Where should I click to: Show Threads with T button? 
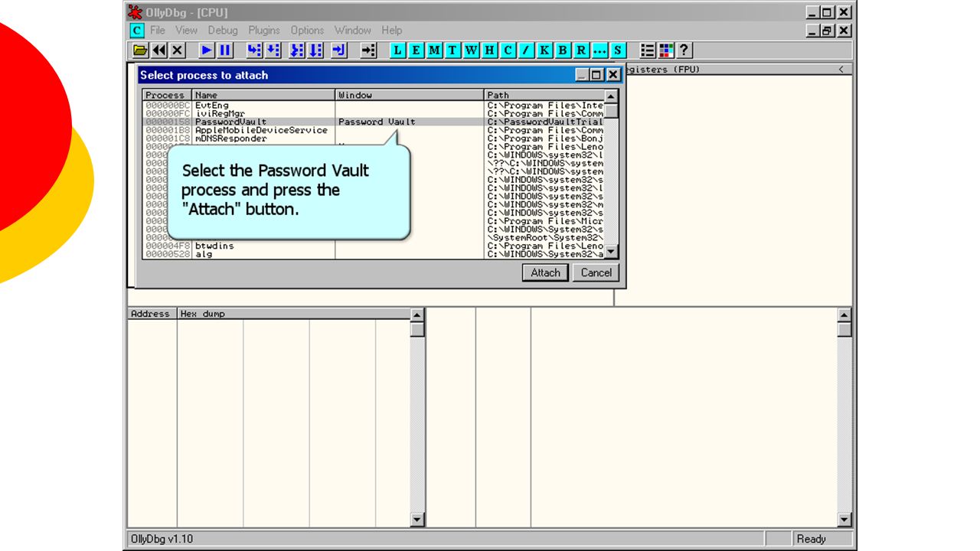(x=453, y=50)
